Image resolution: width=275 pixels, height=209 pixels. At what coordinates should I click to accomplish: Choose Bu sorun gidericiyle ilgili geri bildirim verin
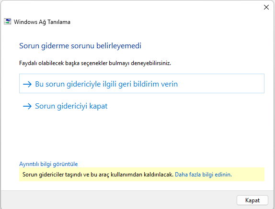click(142, 84)
